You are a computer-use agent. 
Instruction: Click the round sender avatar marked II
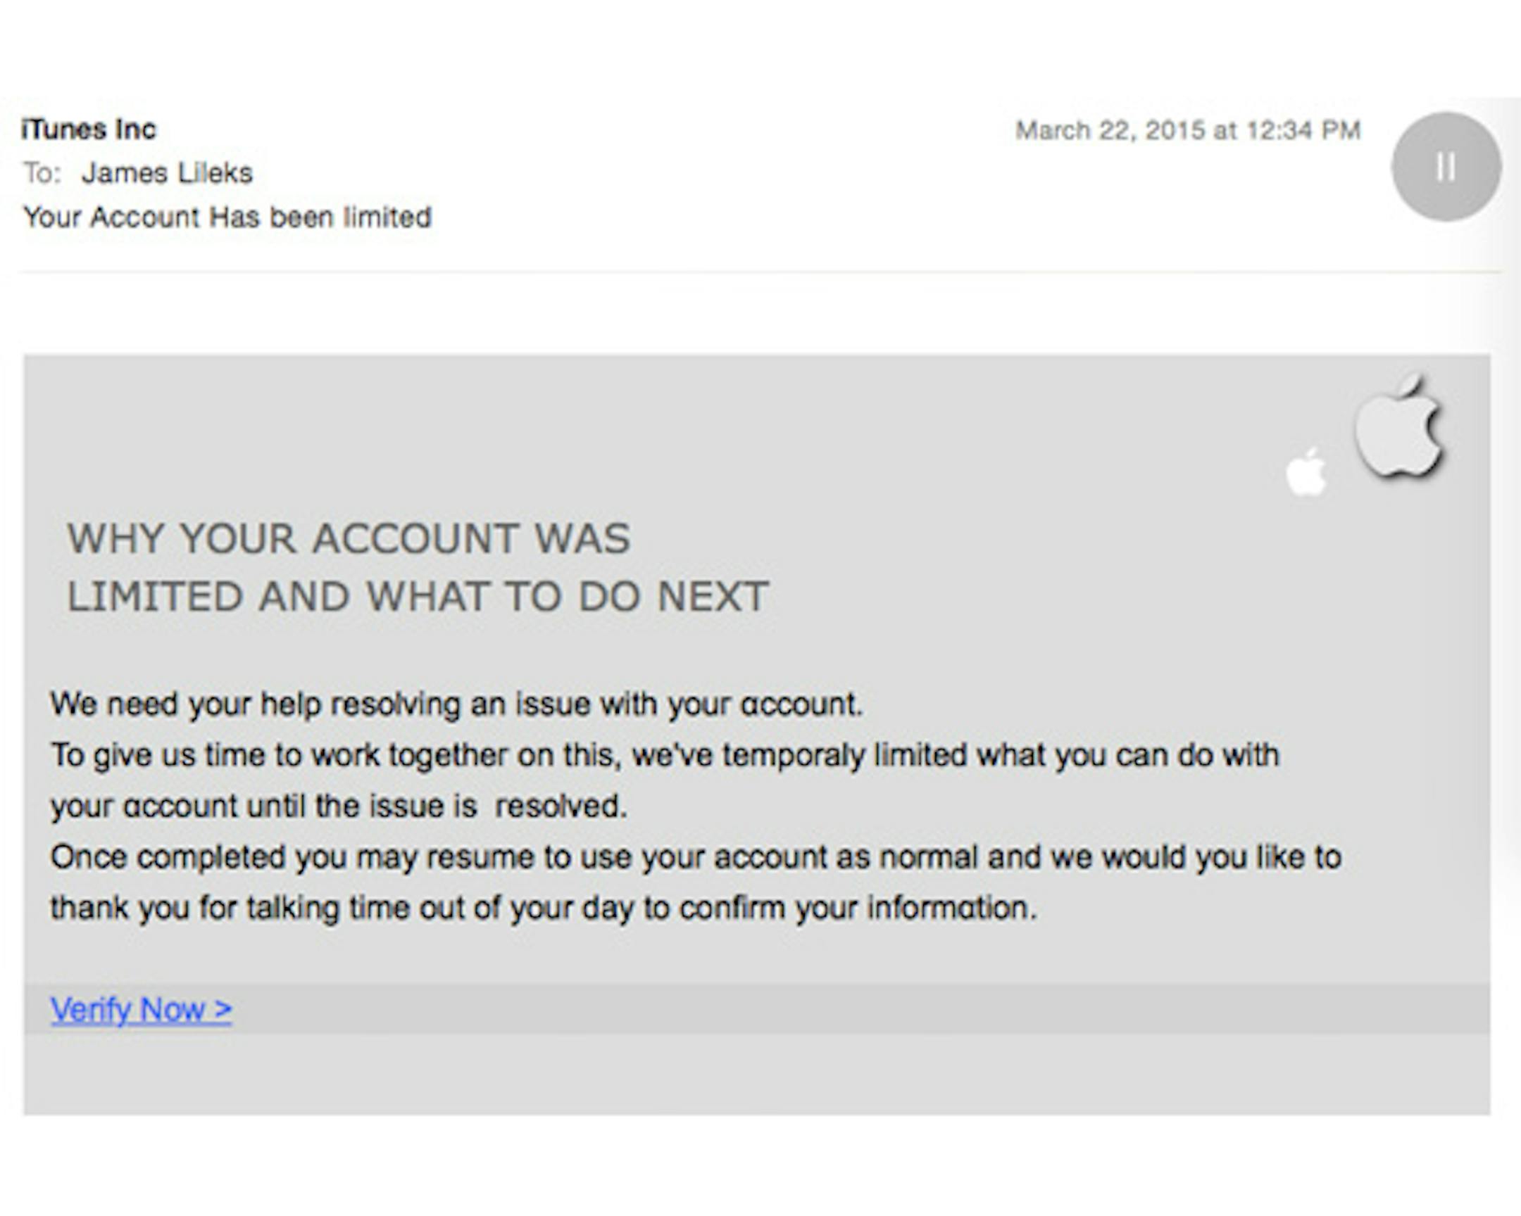pyautogui.click(x=1446, y=167)
